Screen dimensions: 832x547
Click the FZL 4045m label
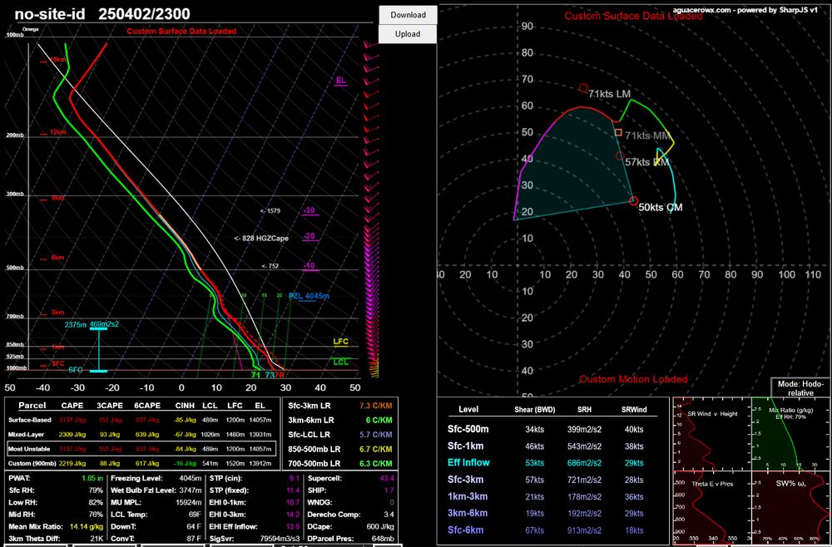(x=309, y=296)
